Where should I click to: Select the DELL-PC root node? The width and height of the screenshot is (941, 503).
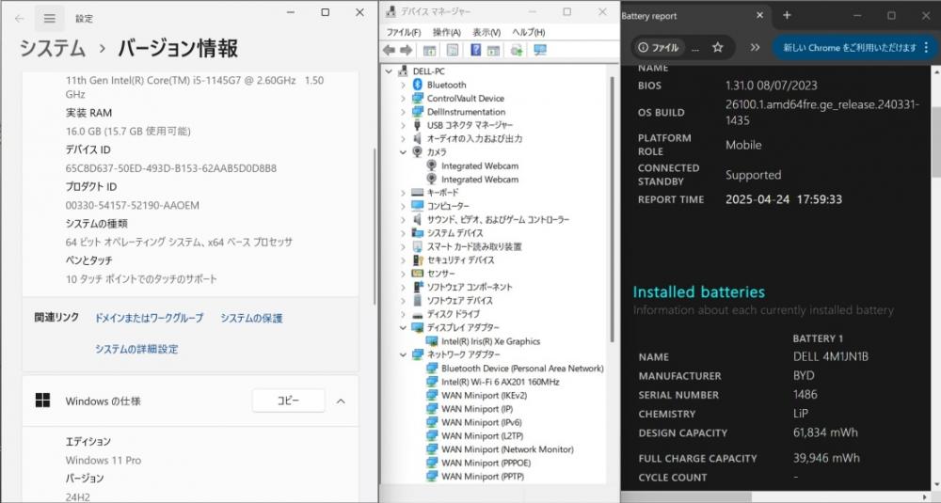pos(428,71)
